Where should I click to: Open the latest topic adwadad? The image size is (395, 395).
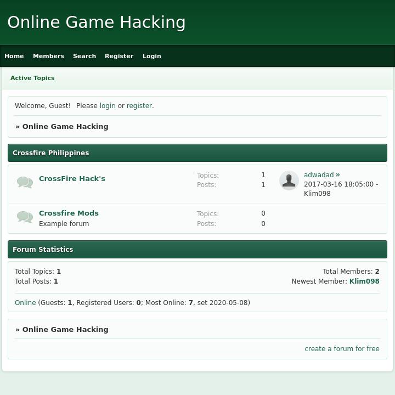[x=319, y=175]
